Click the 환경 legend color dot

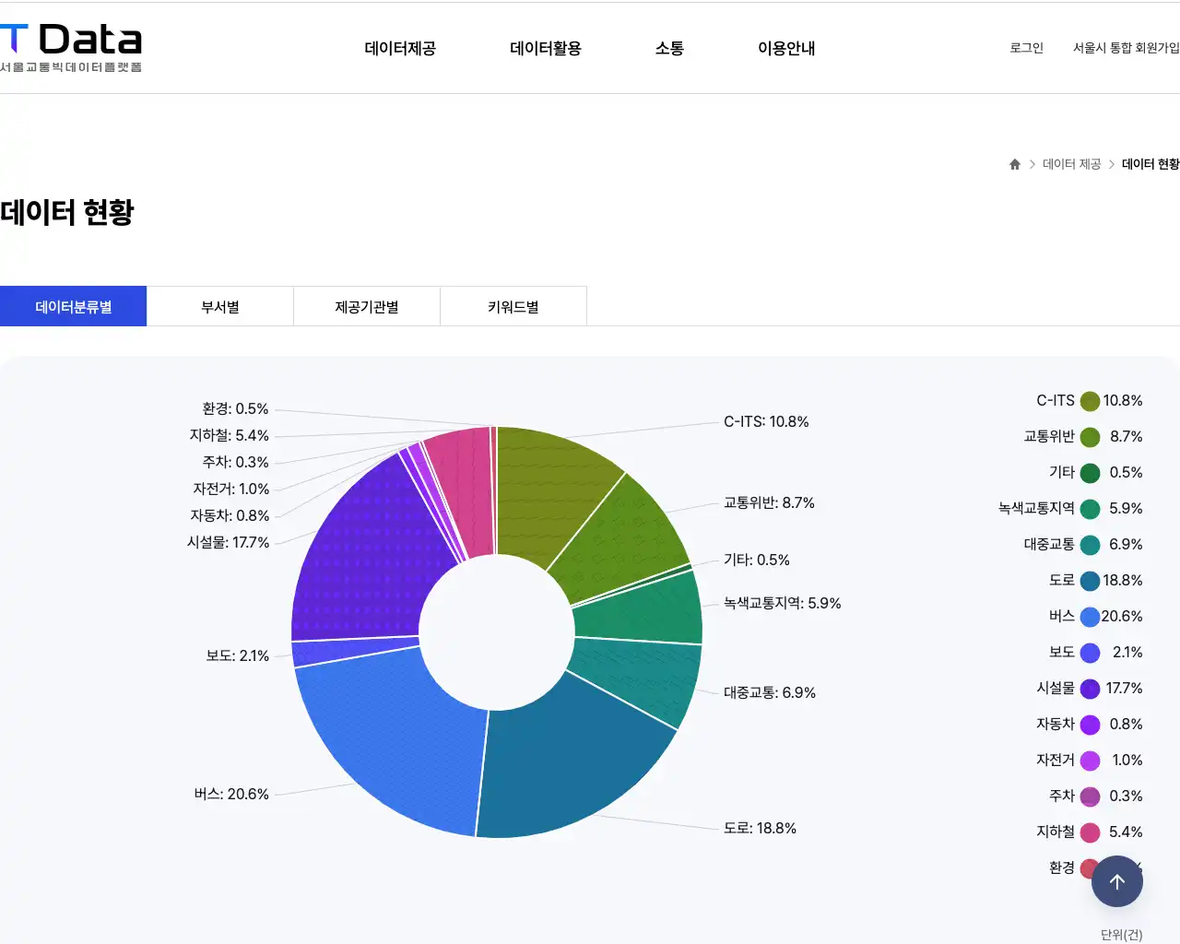tap(1090, 867)
